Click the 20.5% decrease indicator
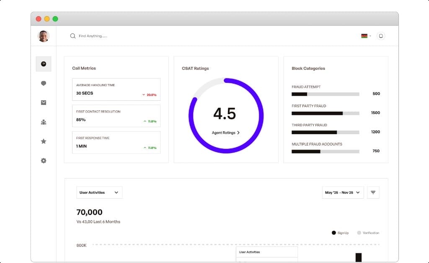This screenshot has height=263, width=429. click(150, 95)
